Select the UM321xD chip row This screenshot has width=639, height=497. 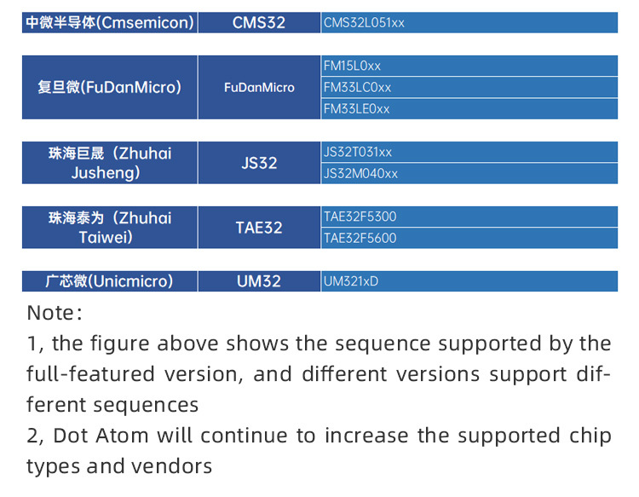coord(469,281)
